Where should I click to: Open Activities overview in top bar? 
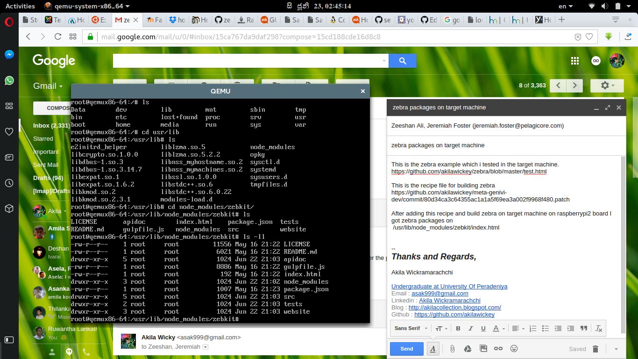coord(20,6)
